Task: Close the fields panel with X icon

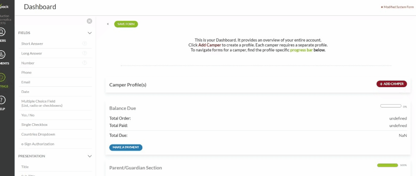Action: (x=89, y=21)
